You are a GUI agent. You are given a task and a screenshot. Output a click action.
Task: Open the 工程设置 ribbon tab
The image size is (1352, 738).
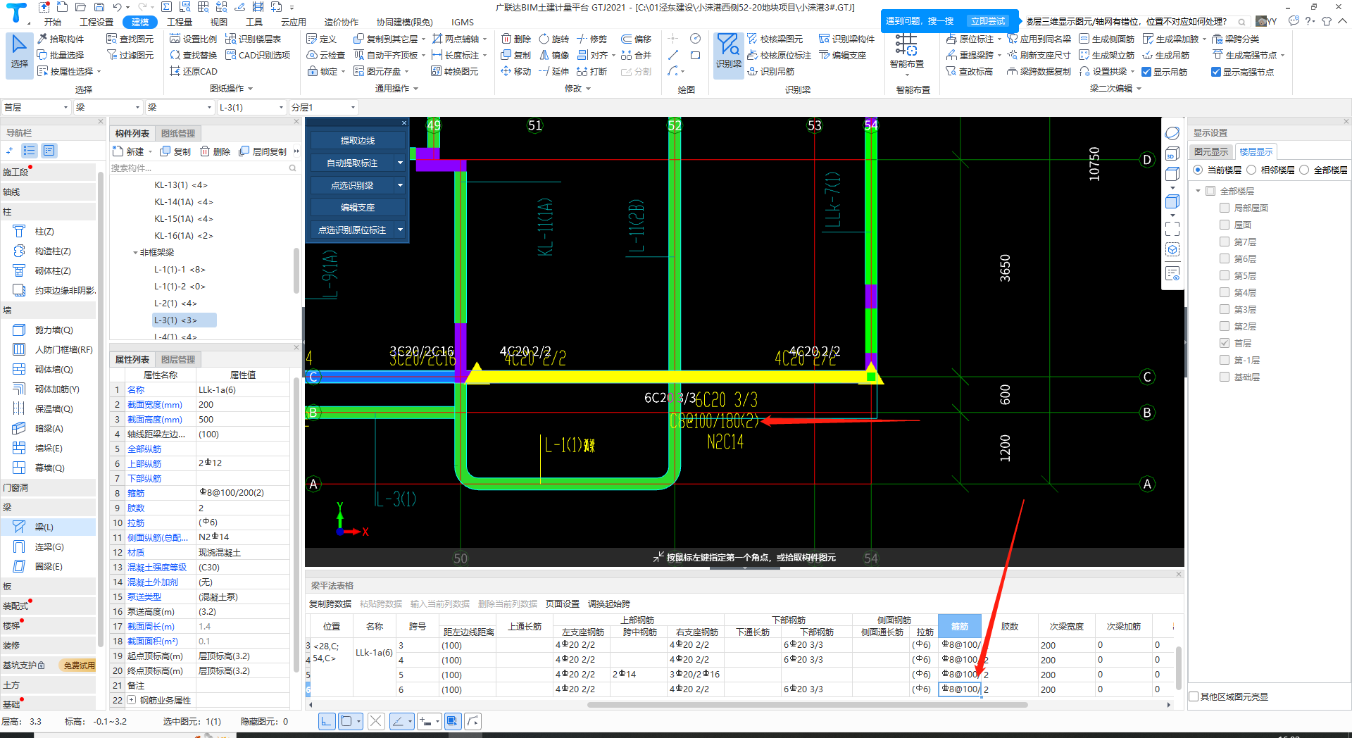[96, 22]
